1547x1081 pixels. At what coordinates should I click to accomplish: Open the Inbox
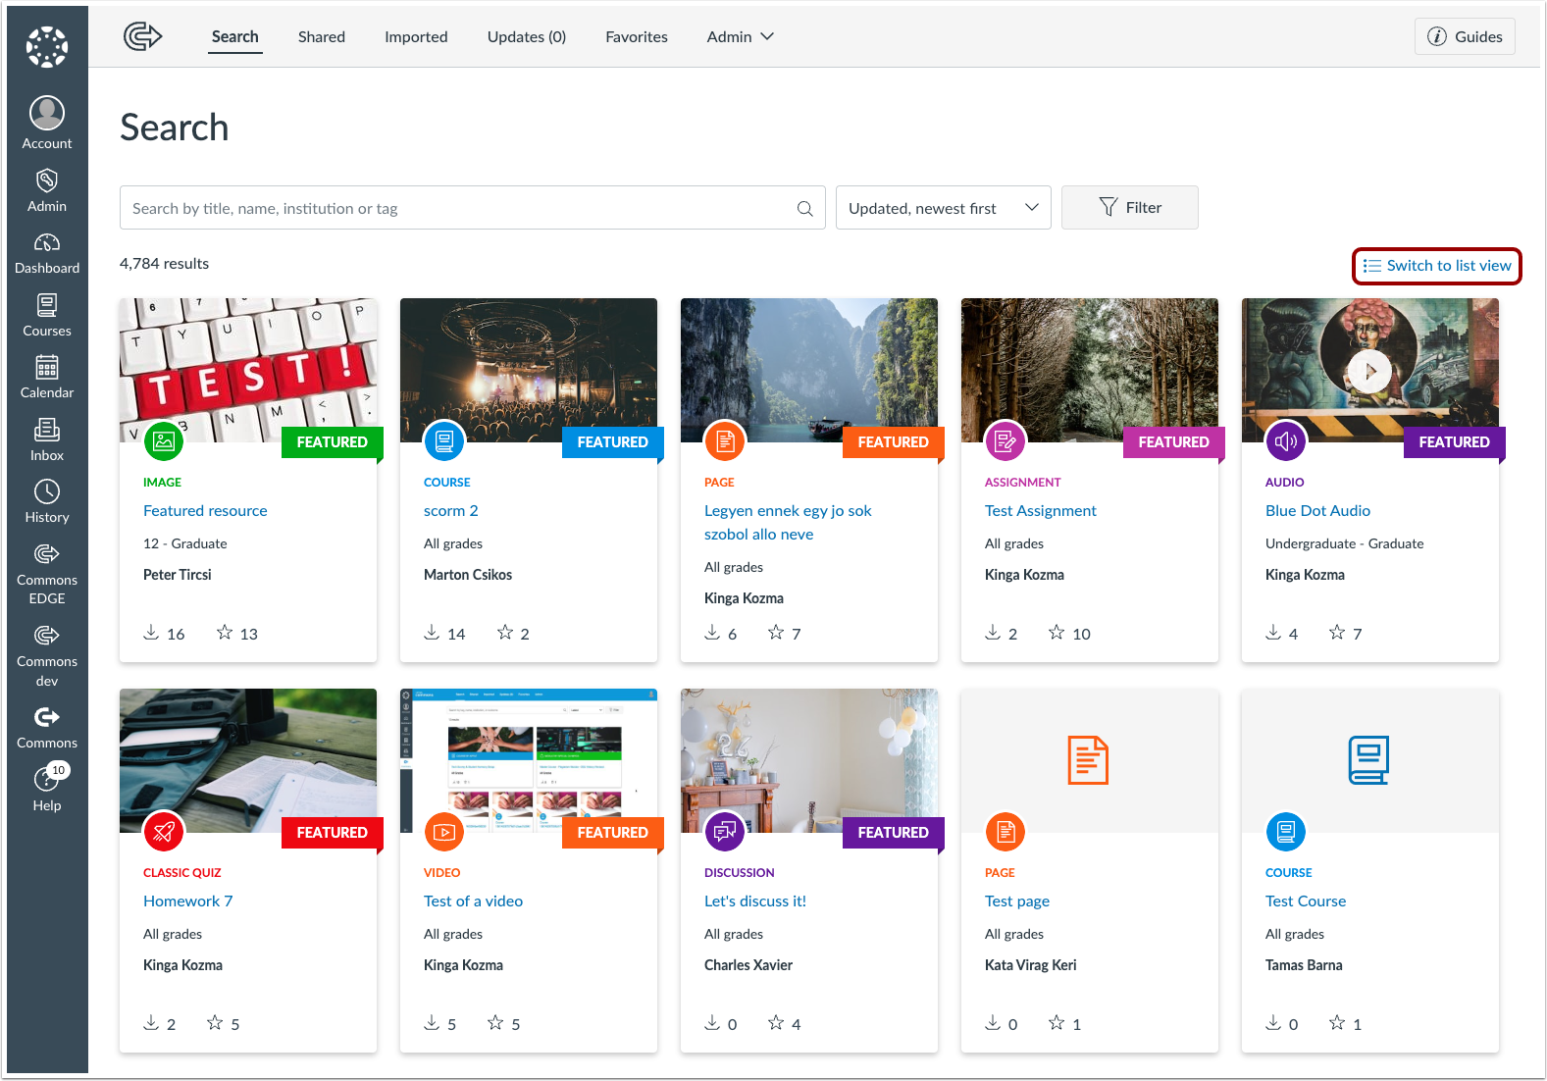47,439
